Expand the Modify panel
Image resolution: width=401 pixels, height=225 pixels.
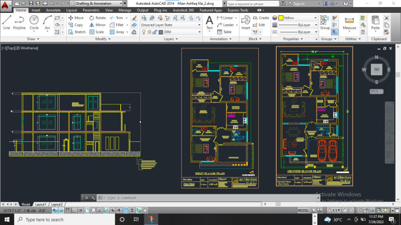pos(103,39)
